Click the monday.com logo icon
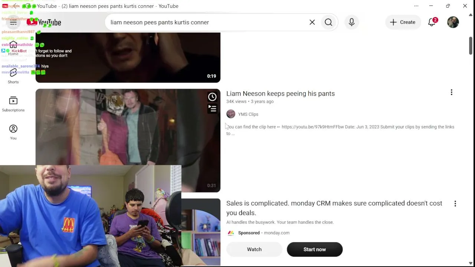 pos(231,233)
